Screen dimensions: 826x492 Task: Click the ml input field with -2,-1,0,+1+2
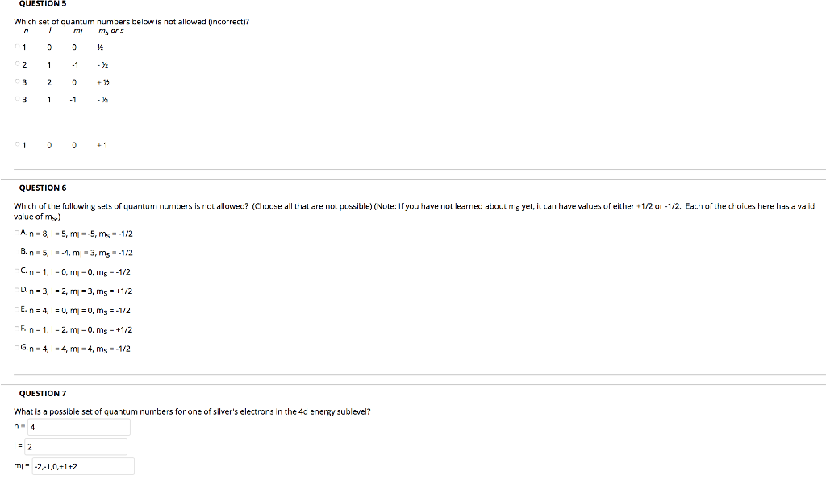83,465
